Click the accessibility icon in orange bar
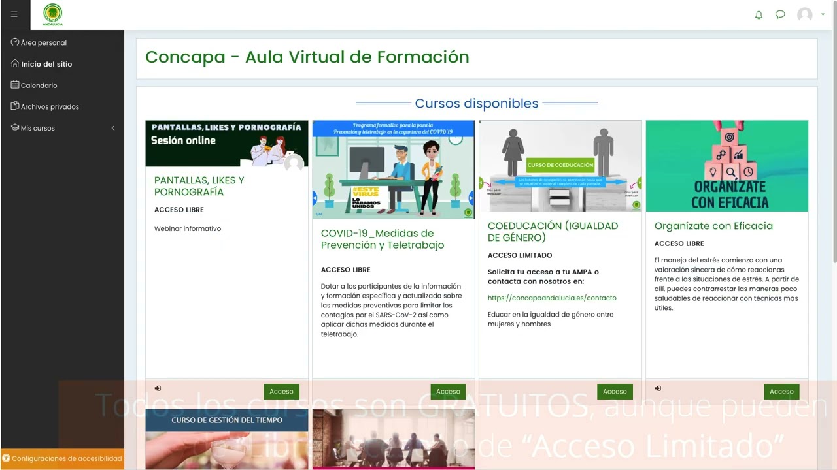 pyautogui.click(x=6, y=458)
